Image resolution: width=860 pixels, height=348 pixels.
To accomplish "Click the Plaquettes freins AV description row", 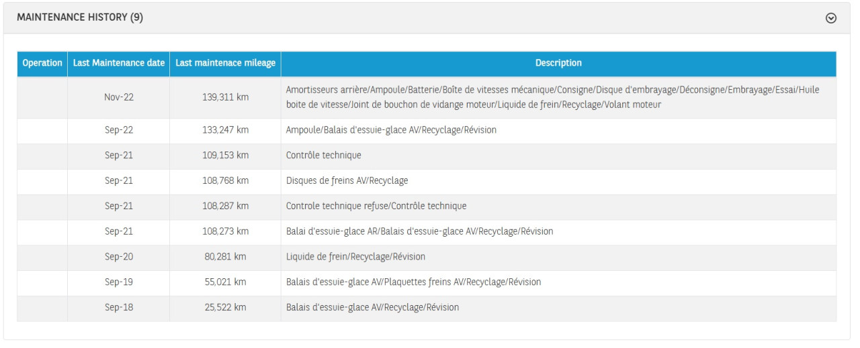I will (x=413, y=282).
